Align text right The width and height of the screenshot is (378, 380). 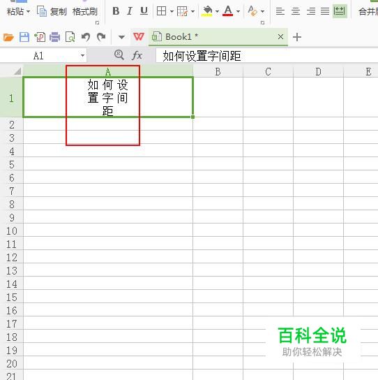(311, 11)
